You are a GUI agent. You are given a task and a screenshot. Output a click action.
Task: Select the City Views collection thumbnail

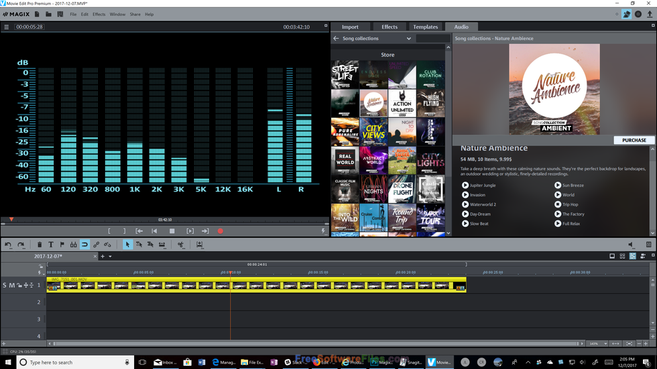coord(373,132)
